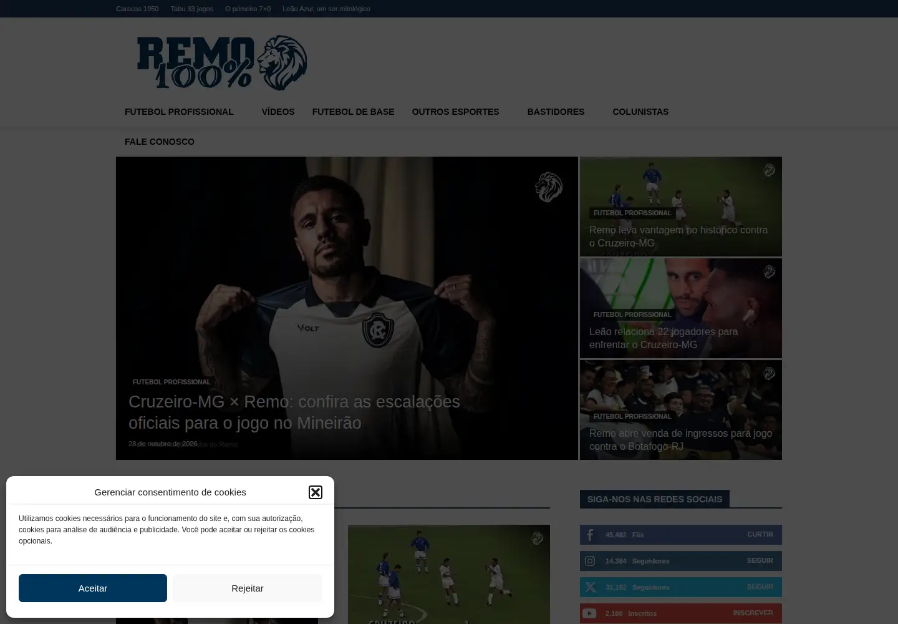Open 'O primeiro 7×0' top link

click(248, 9)
